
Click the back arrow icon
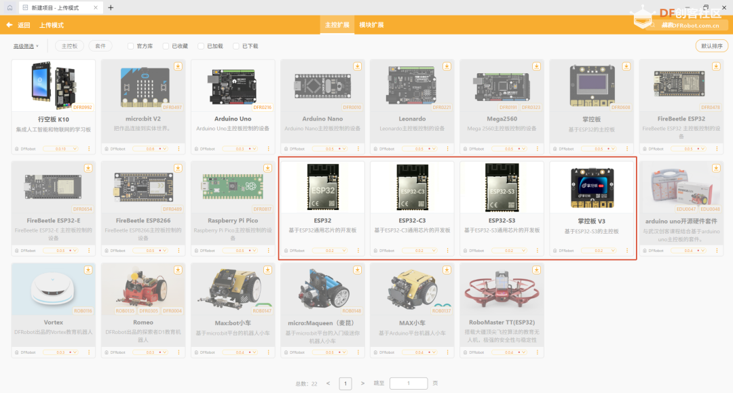coord(10,25)
